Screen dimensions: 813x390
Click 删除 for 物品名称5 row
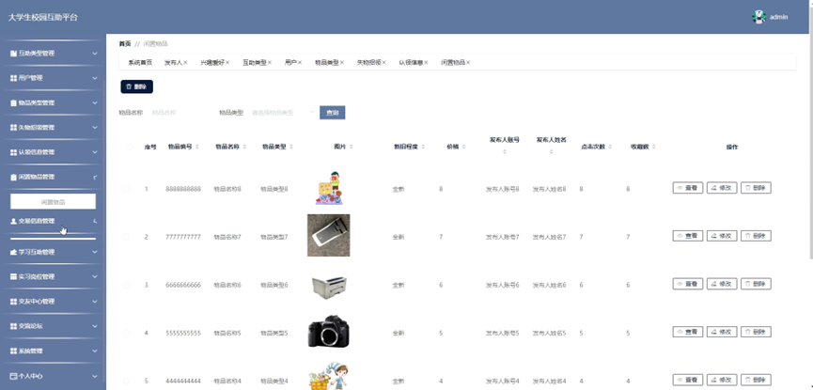coord(756,332)
